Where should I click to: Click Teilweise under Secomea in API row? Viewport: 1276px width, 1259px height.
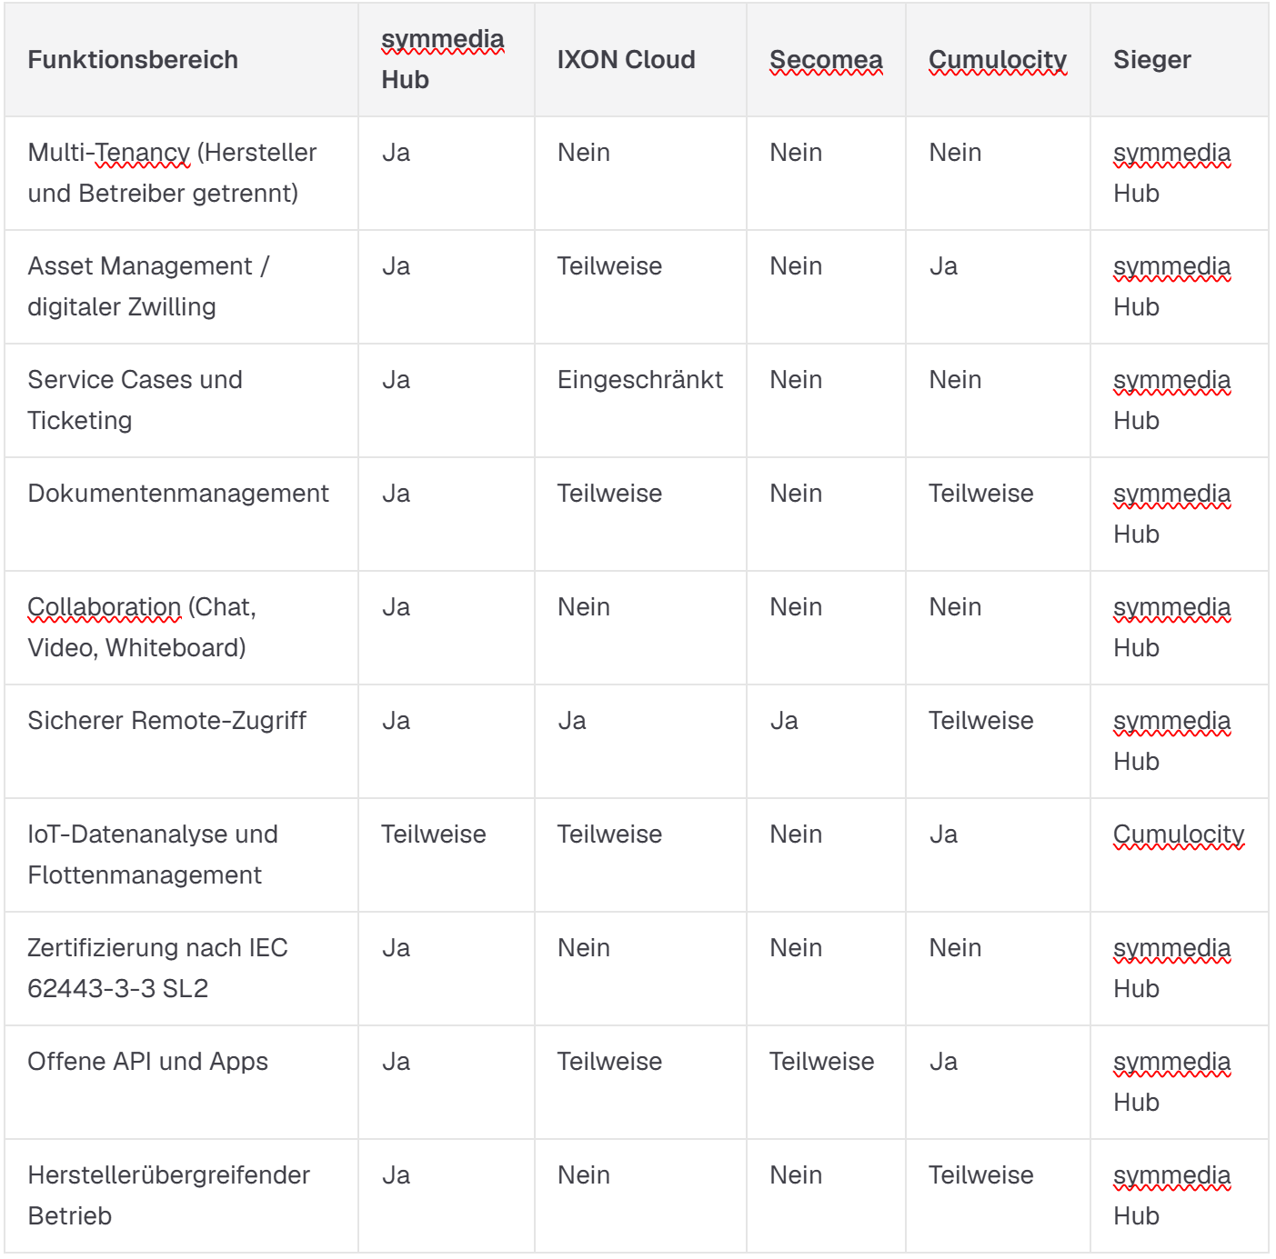click(x=822, y=1062)
